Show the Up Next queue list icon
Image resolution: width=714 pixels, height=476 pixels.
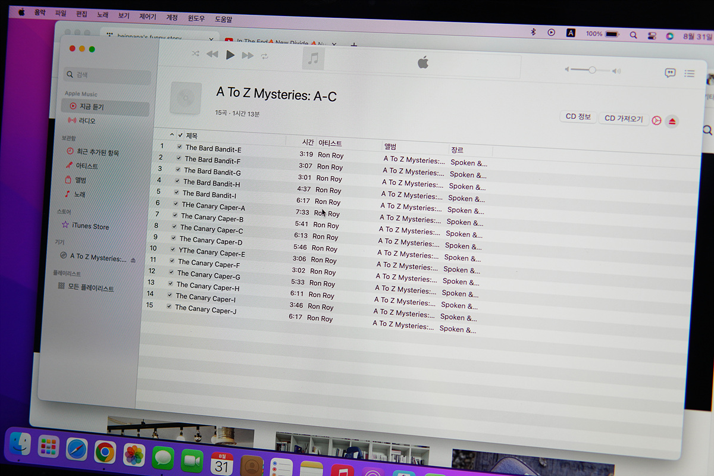(689, 74)
